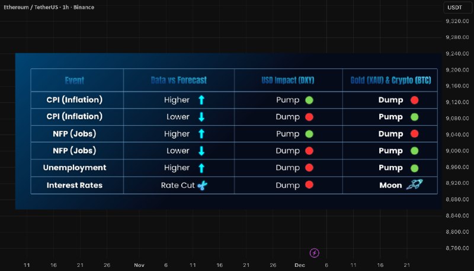The image size is (474, 271).
Task: Click the Nov label on time axis
Action: pos(139,266)
